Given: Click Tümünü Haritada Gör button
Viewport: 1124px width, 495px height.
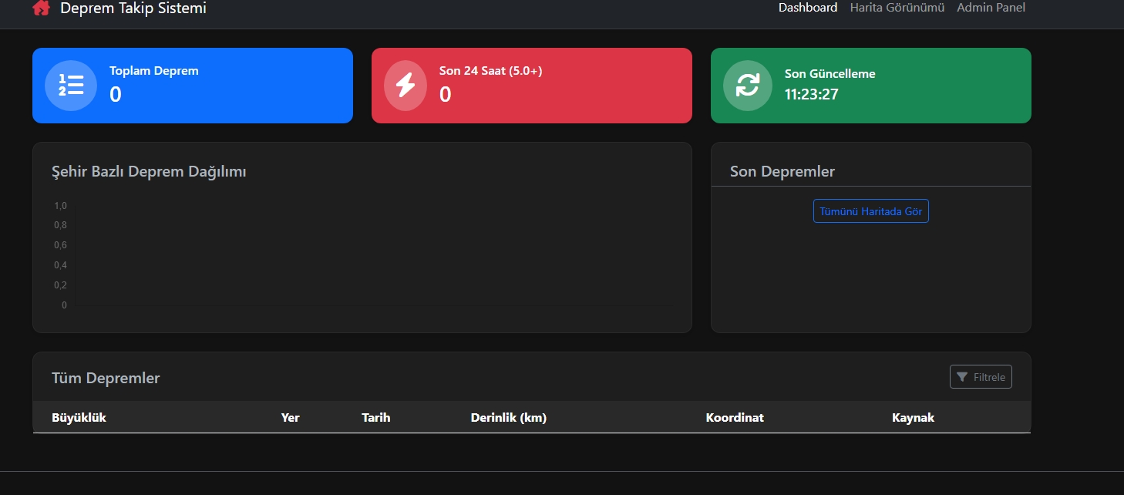Looking at the screenshot, I should tap(871, 211).
